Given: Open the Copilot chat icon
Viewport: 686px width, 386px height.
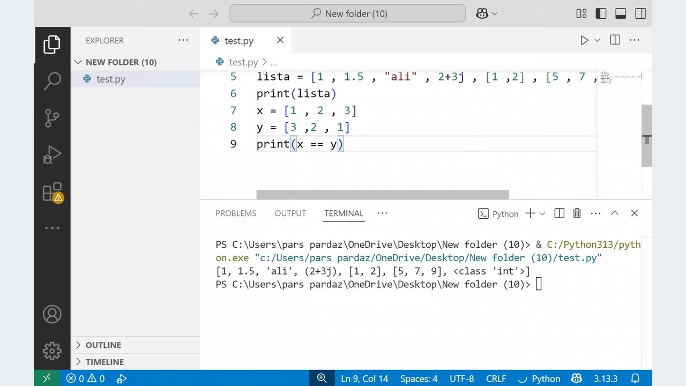Looking at the screenshot, I should point(481,14).
